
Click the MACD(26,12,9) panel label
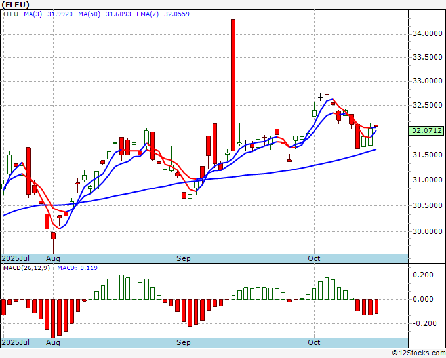pos(26,268)
